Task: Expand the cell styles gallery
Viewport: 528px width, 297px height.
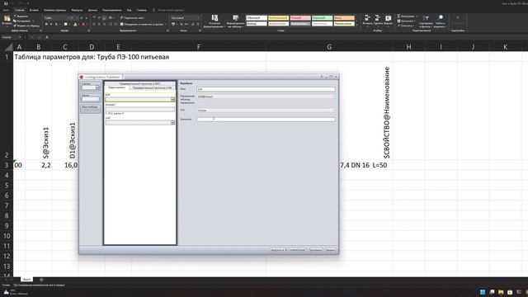Action: click(x=357, y=25)
